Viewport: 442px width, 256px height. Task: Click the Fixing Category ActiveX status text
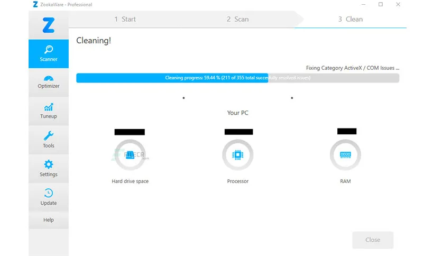tap(352, 68)
